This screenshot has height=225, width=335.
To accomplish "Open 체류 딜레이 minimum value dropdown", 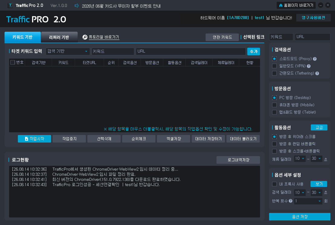I will 300,159.
